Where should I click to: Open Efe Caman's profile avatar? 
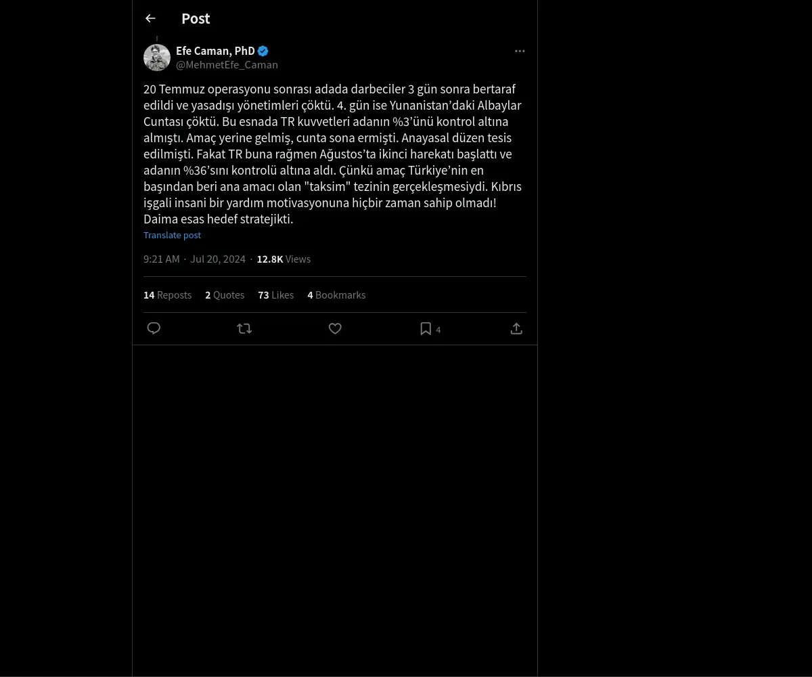tap(157, 58)
